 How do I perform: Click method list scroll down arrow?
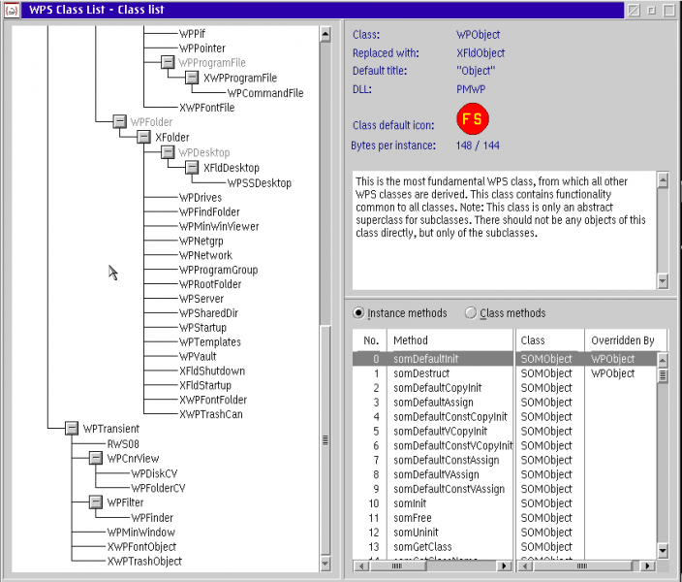(x=663, y=550)
